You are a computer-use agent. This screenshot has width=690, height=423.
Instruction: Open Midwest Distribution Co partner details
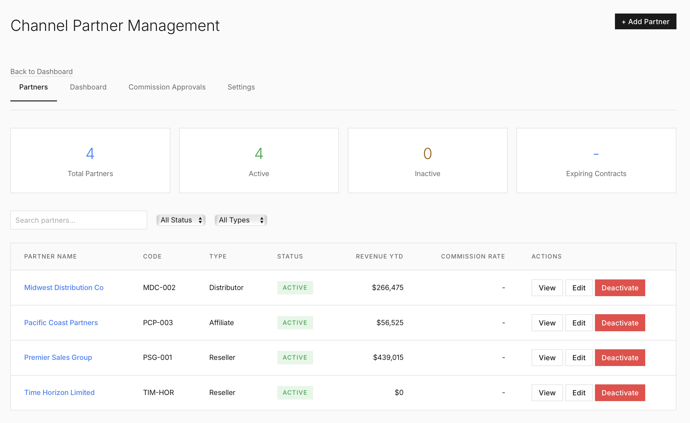[63, 287]
